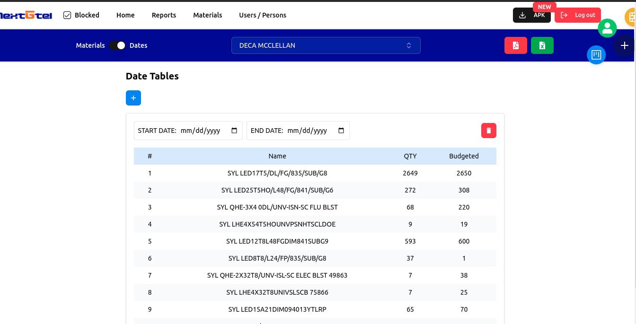636x324 pixels.
Task: Click the green user profile icon
Action: pyautogui.click(x=607, y=28)
